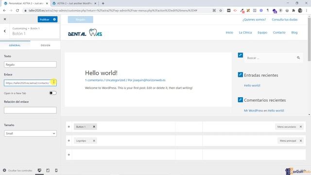Select tablet preview device icon
This screenshot has height=175, width=311.
(x=48, y=171)
